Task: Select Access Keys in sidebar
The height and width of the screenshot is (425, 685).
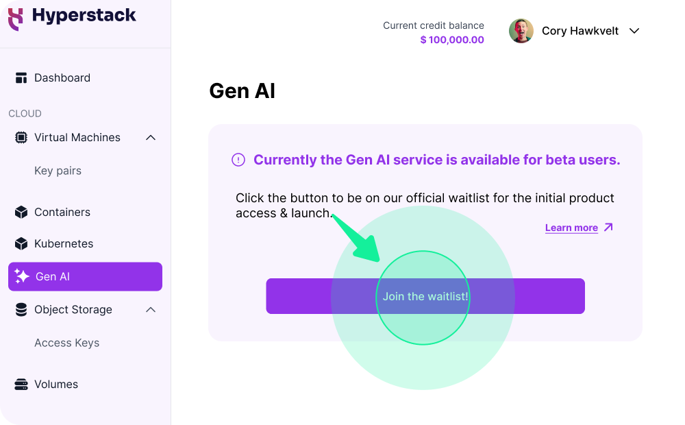Action: [67, 343]
